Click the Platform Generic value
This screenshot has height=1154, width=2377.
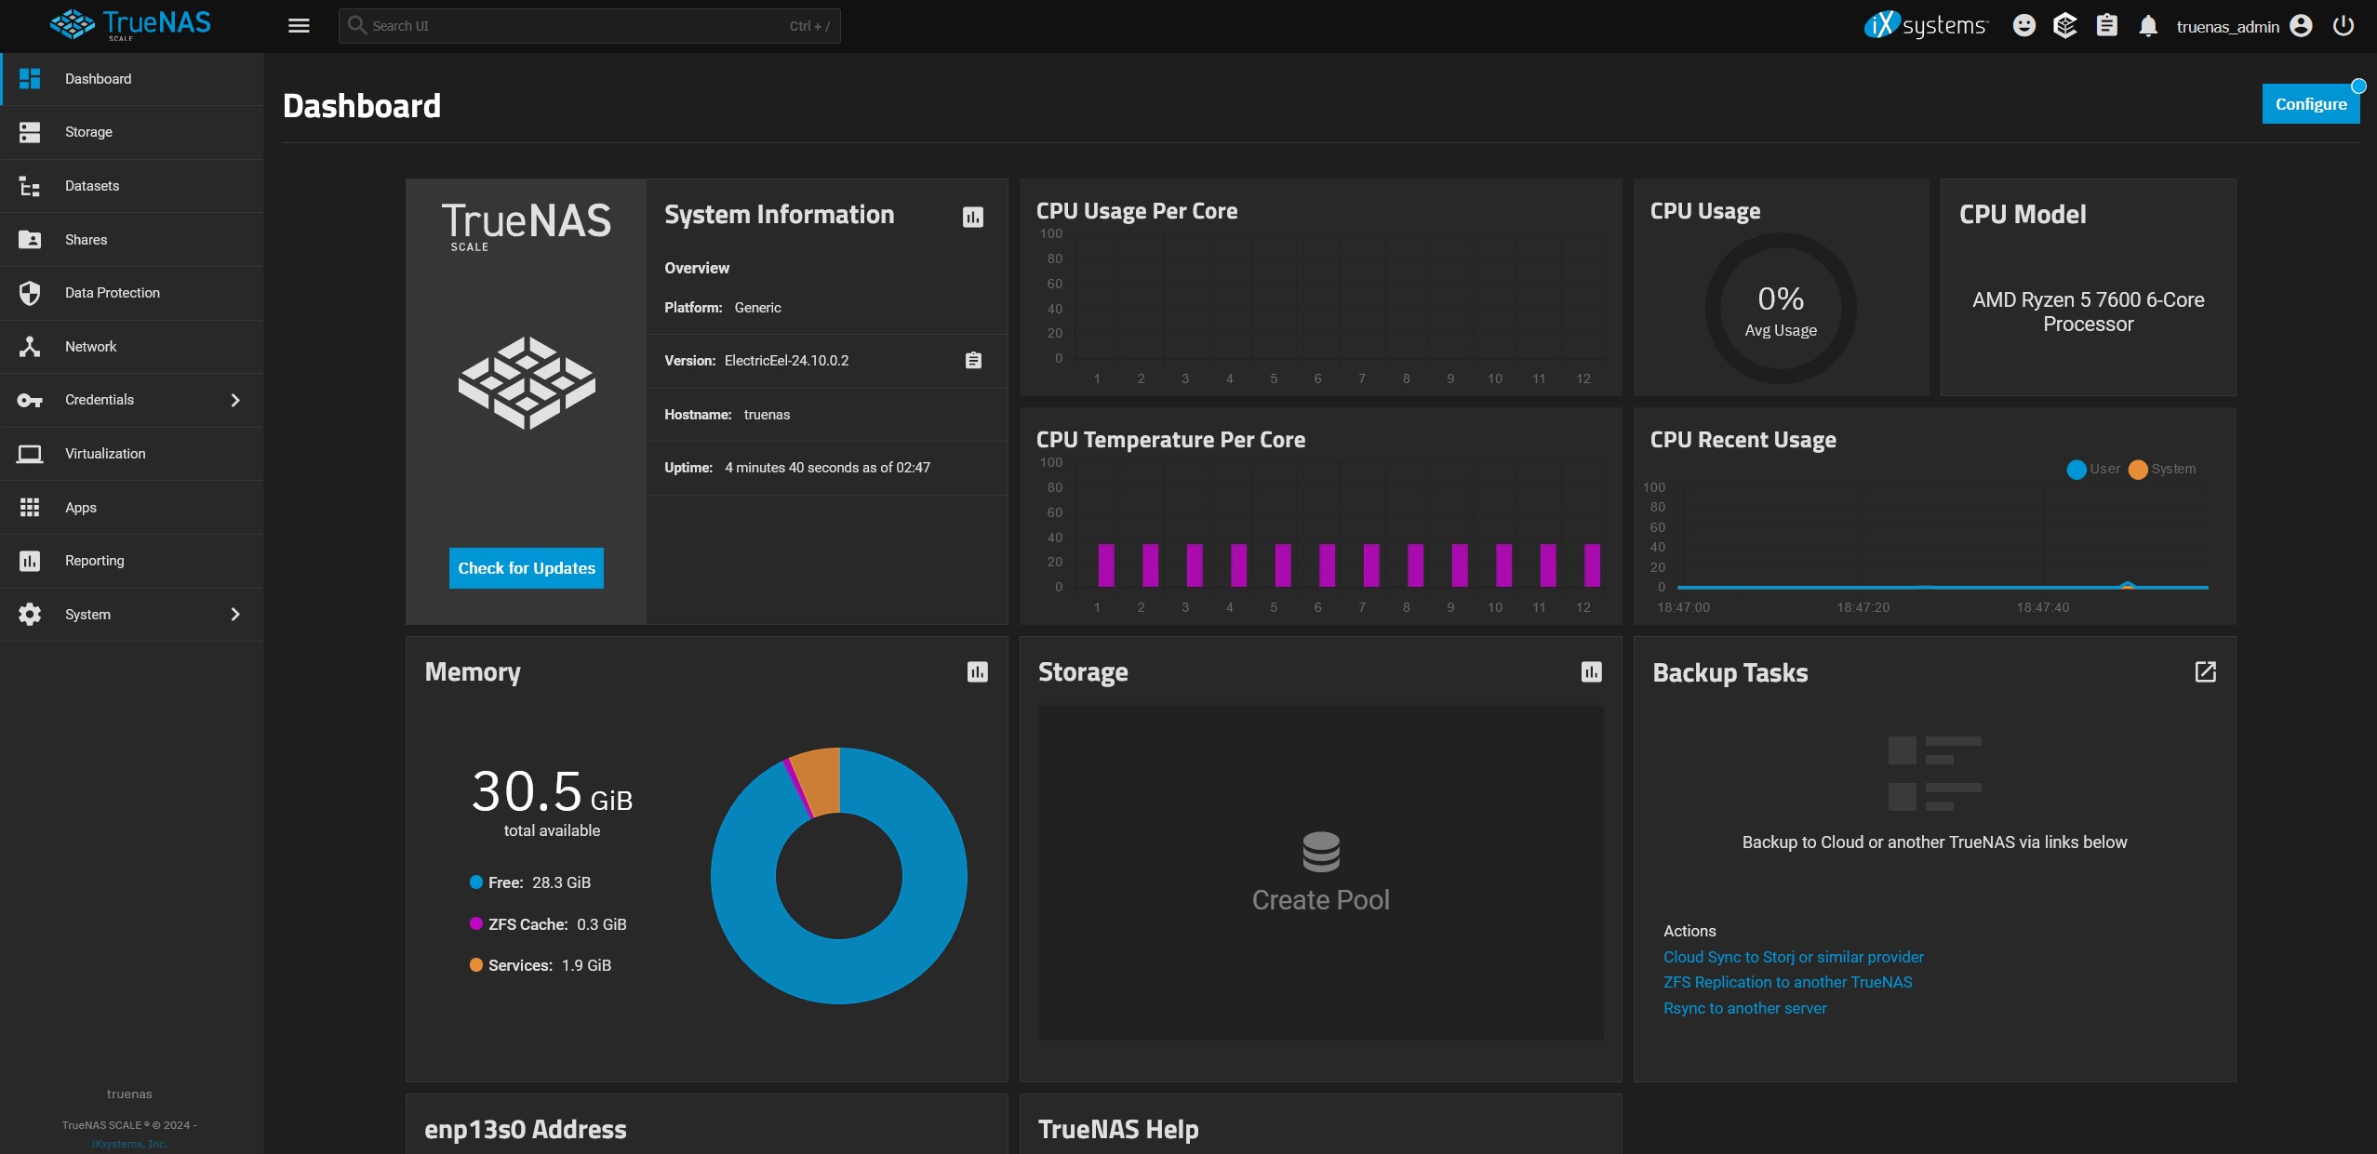[x=757, y=308]
